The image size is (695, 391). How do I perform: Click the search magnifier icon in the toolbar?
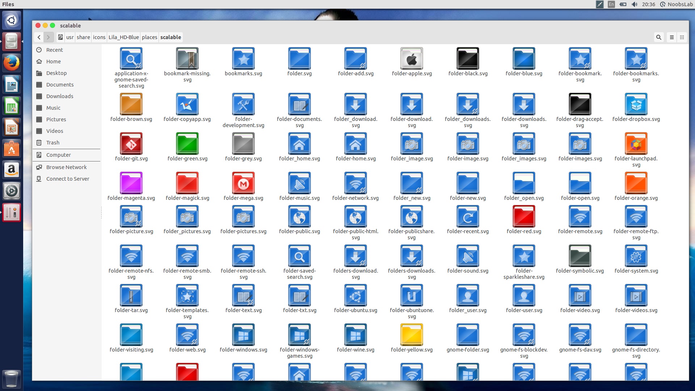pos(658,37)
